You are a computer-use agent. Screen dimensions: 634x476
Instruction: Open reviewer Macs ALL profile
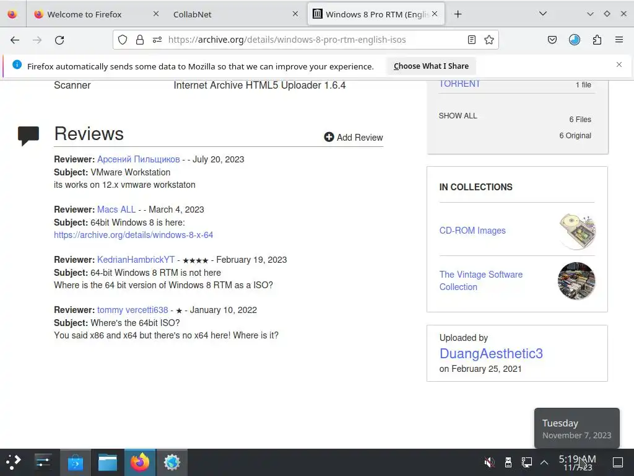[116, 209]
